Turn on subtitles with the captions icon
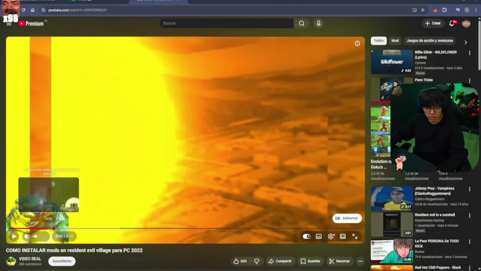Image resolution: width=481 pixels, height=271 pixels. click(319, 236)
